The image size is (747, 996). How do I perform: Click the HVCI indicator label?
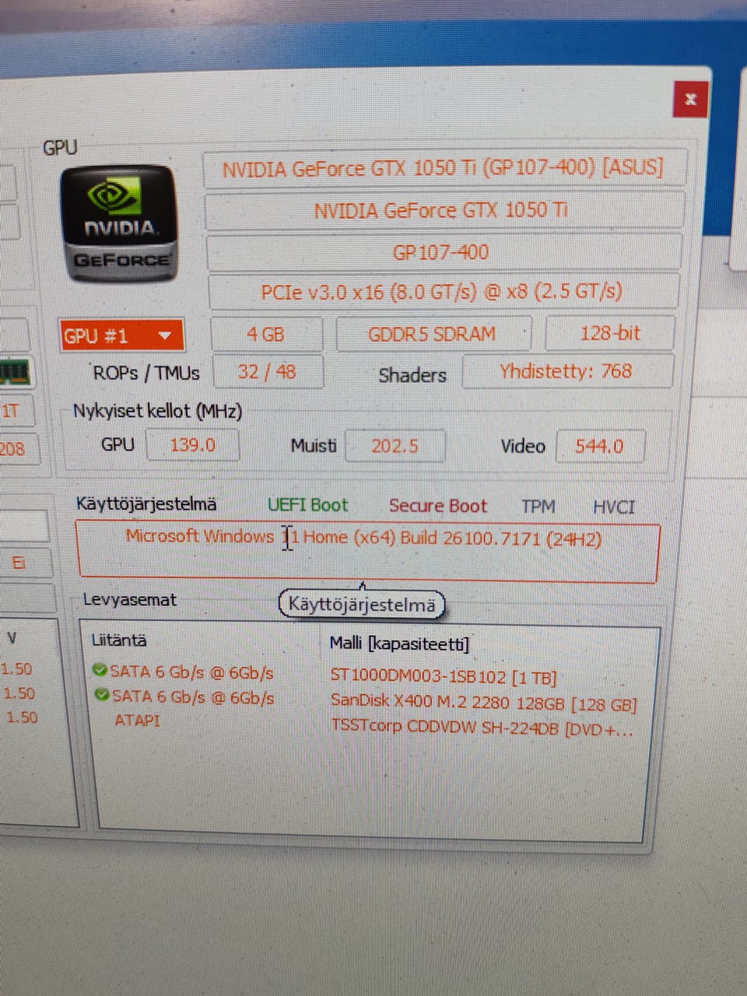(x=614, y=507)
